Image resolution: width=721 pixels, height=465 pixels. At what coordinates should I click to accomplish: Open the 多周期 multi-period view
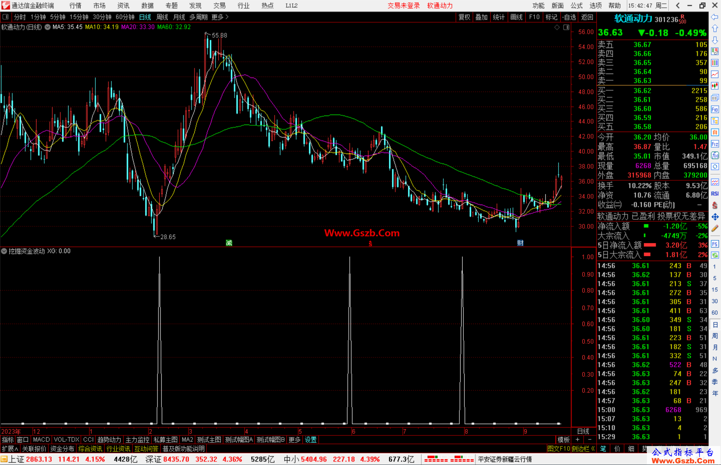[x=199, y=17]
